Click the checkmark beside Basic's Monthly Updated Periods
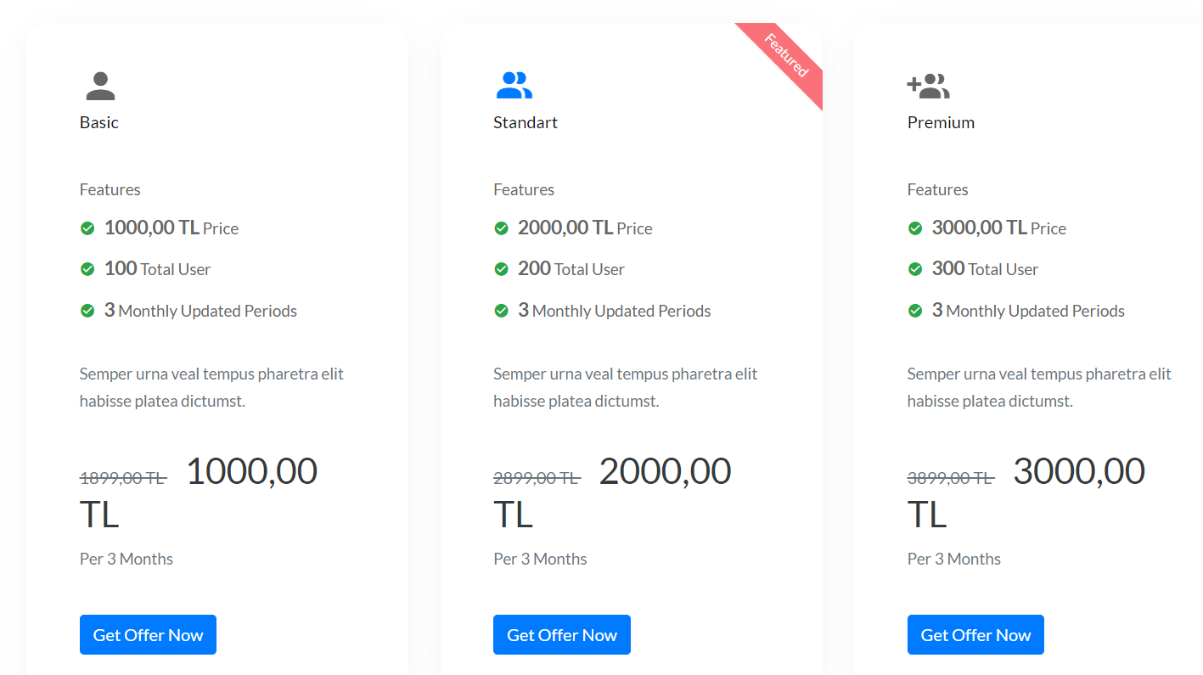Image resolution: width=1203 pixels, height=675 pixels. point(87,310)
